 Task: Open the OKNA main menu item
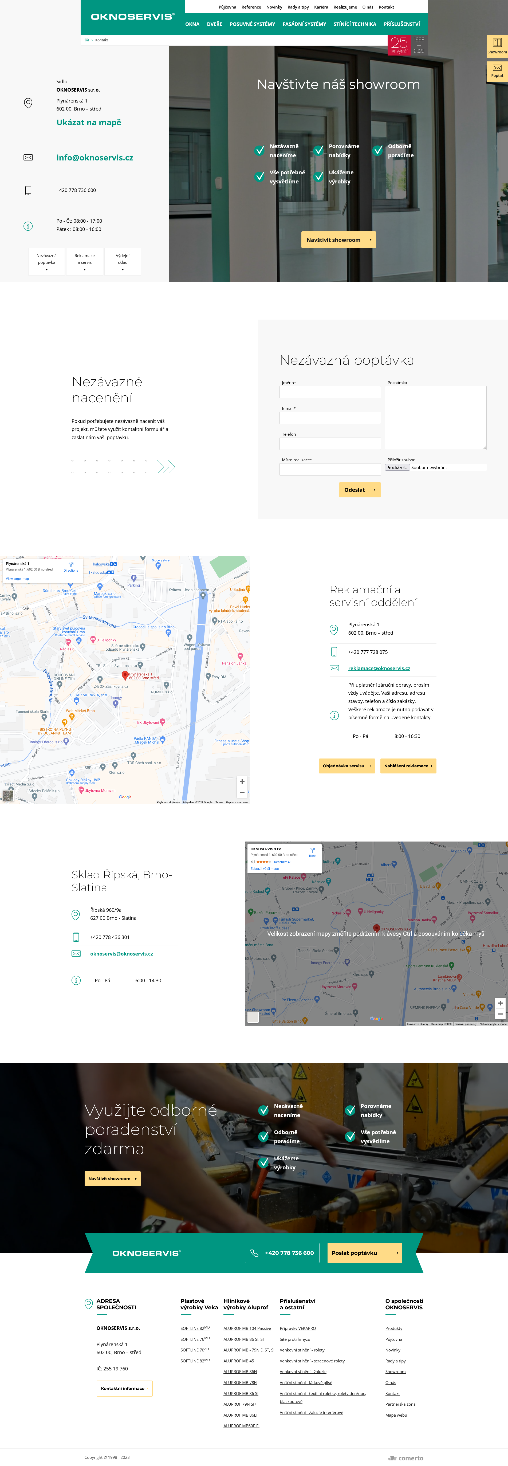192,25
